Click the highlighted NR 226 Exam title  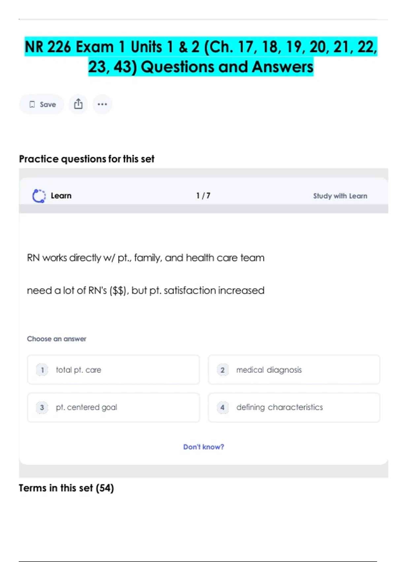pyautogui.click(x=201, y=57)
